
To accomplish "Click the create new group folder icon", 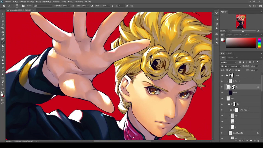I will [x=251, y=141].
